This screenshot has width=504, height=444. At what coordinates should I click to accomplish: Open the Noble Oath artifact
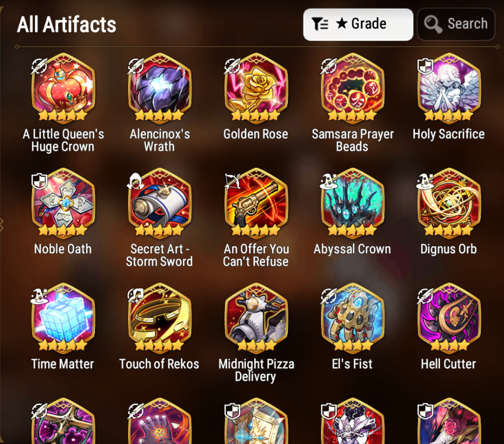pos(63,203)
